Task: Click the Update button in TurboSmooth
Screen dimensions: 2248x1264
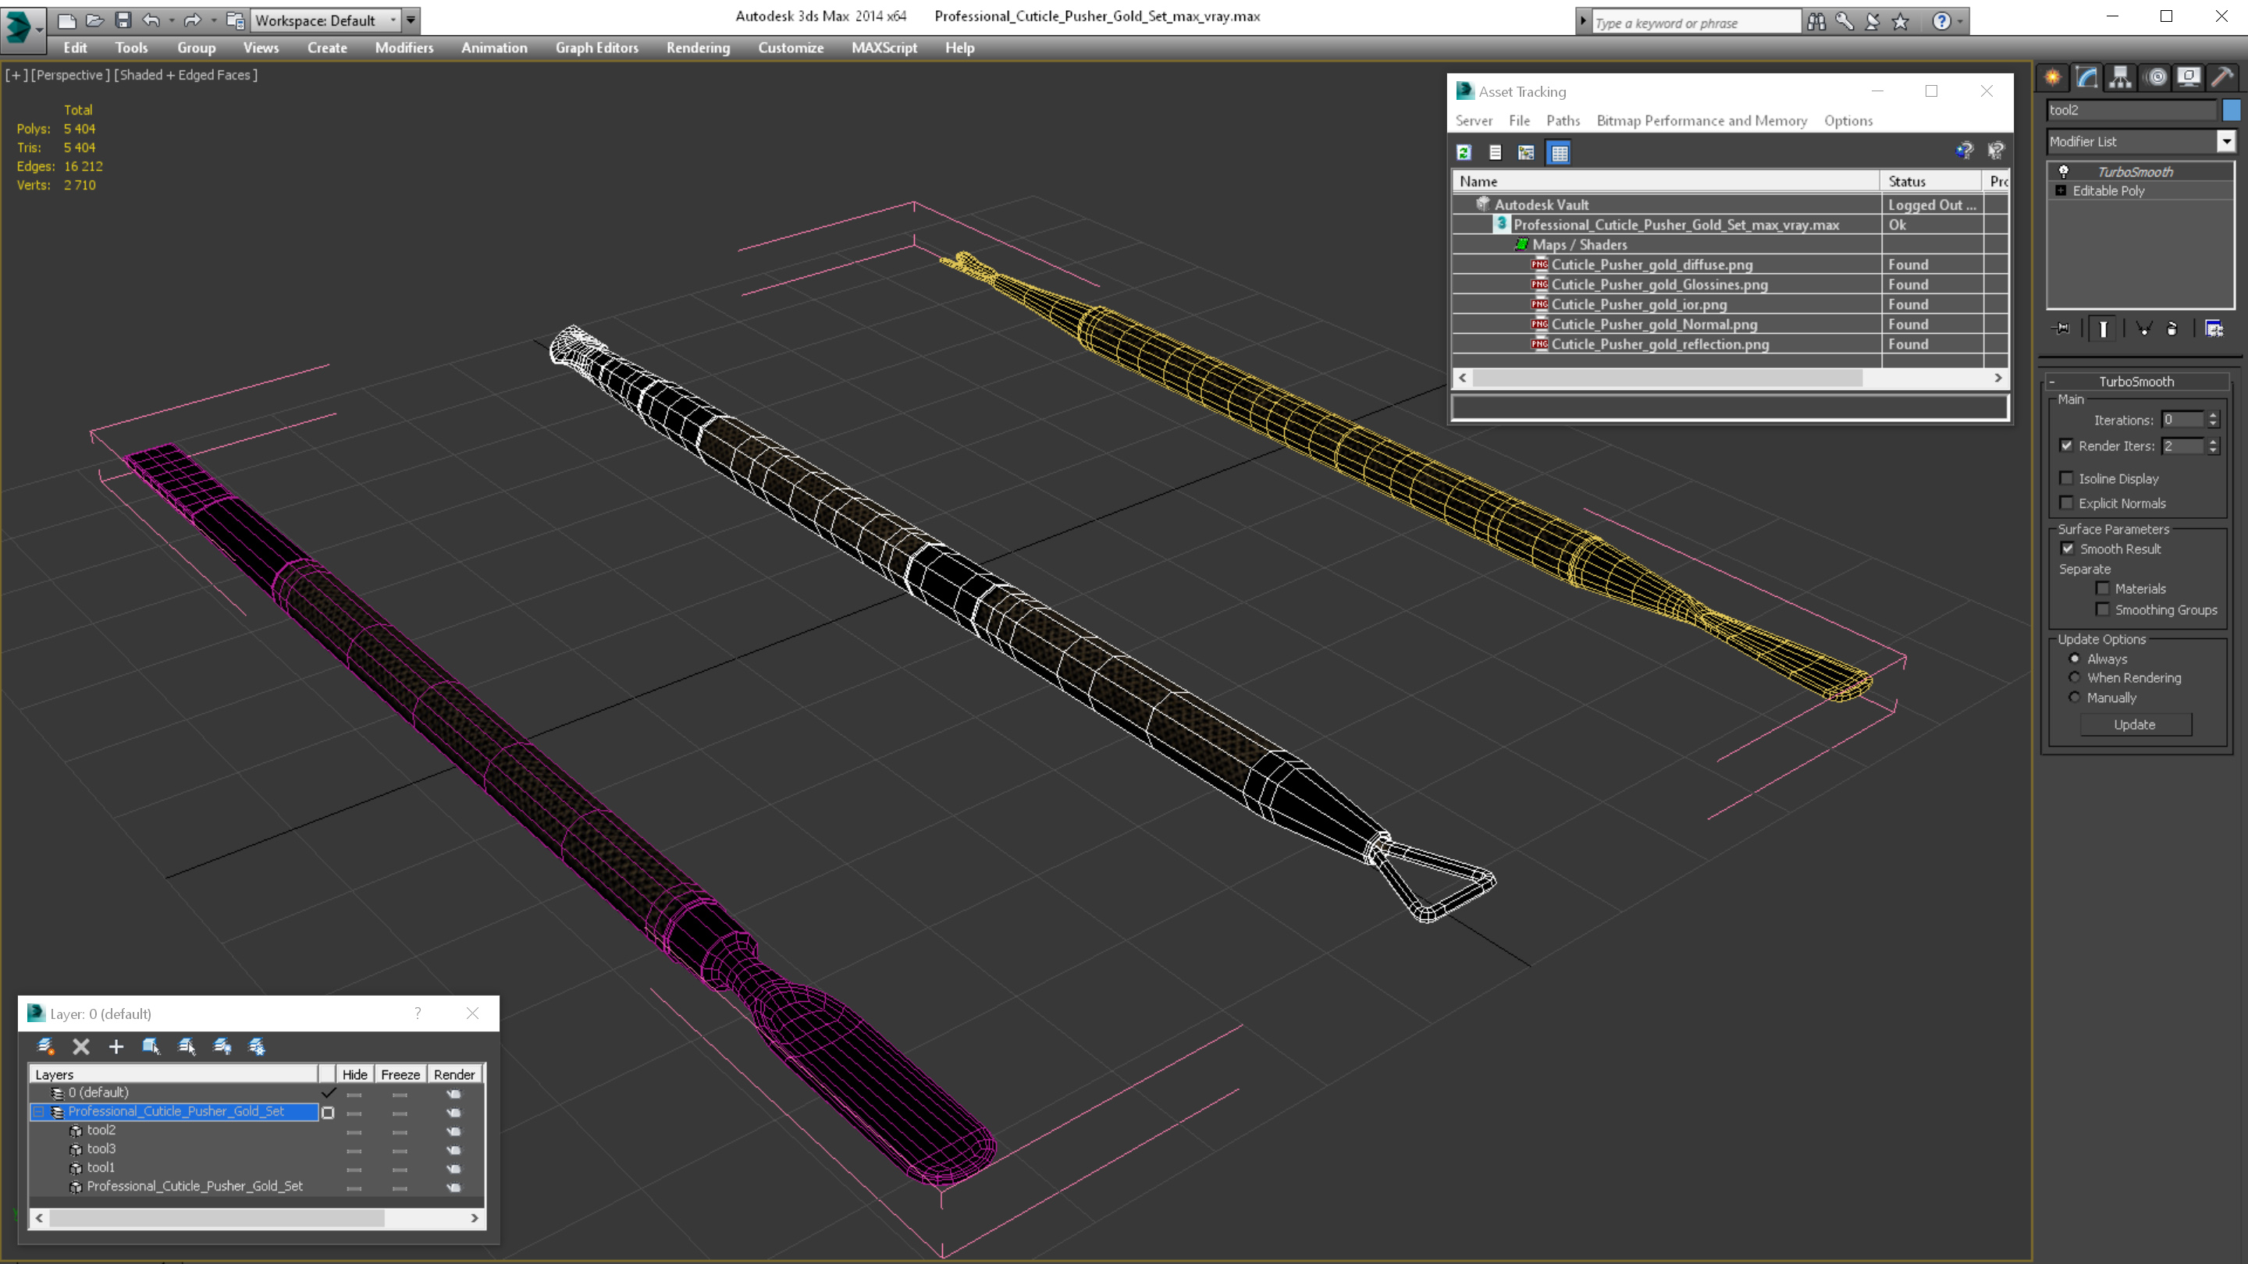Action: (x=2135, y=724)
